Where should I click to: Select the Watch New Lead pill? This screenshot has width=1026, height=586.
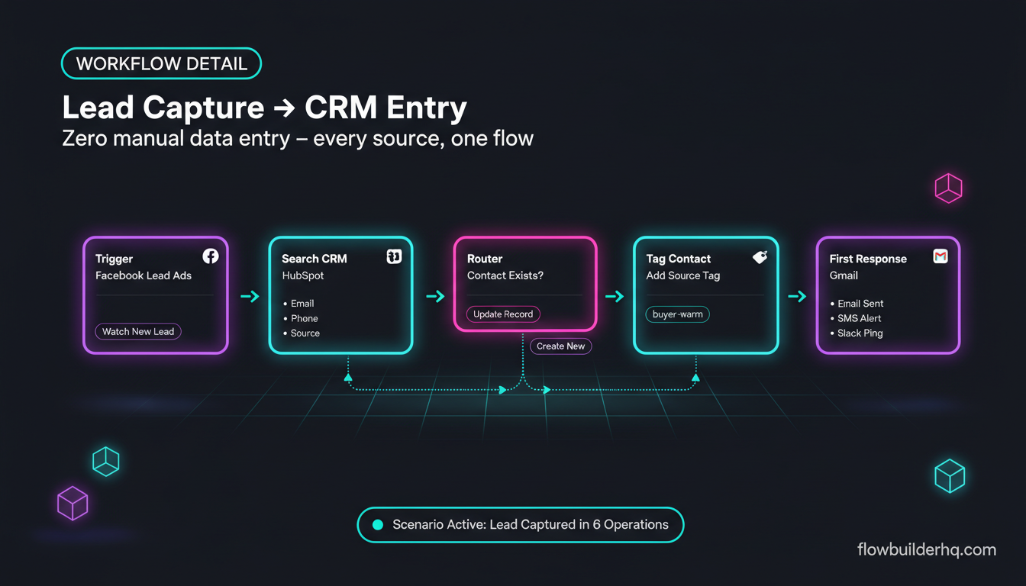click(138, 332)
